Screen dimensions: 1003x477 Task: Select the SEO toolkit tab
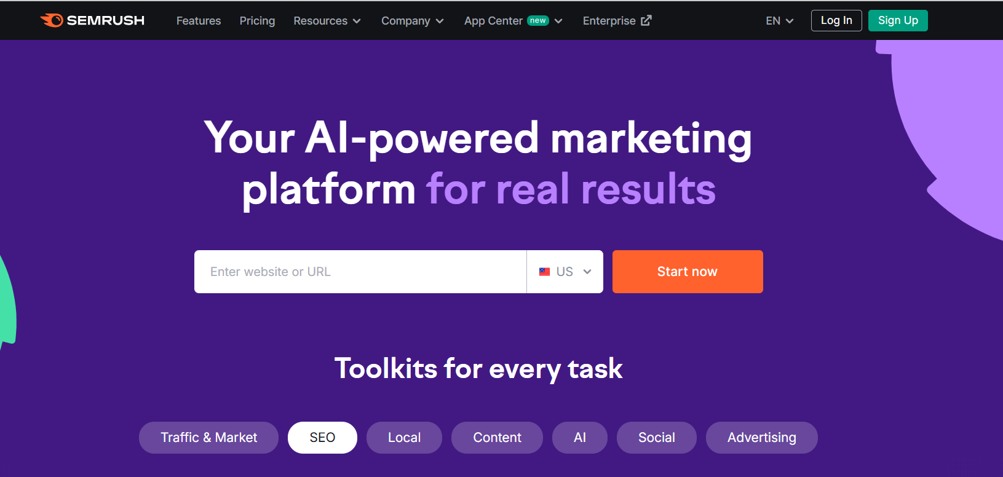tap(322, 438)
